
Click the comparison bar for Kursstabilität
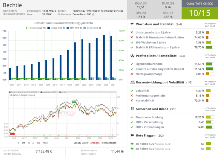tap(210, 100)
